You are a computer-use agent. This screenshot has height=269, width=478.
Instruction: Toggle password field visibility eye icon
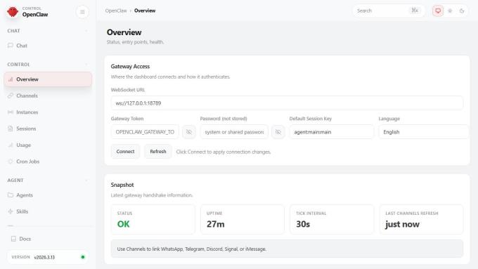coord(278,132)
